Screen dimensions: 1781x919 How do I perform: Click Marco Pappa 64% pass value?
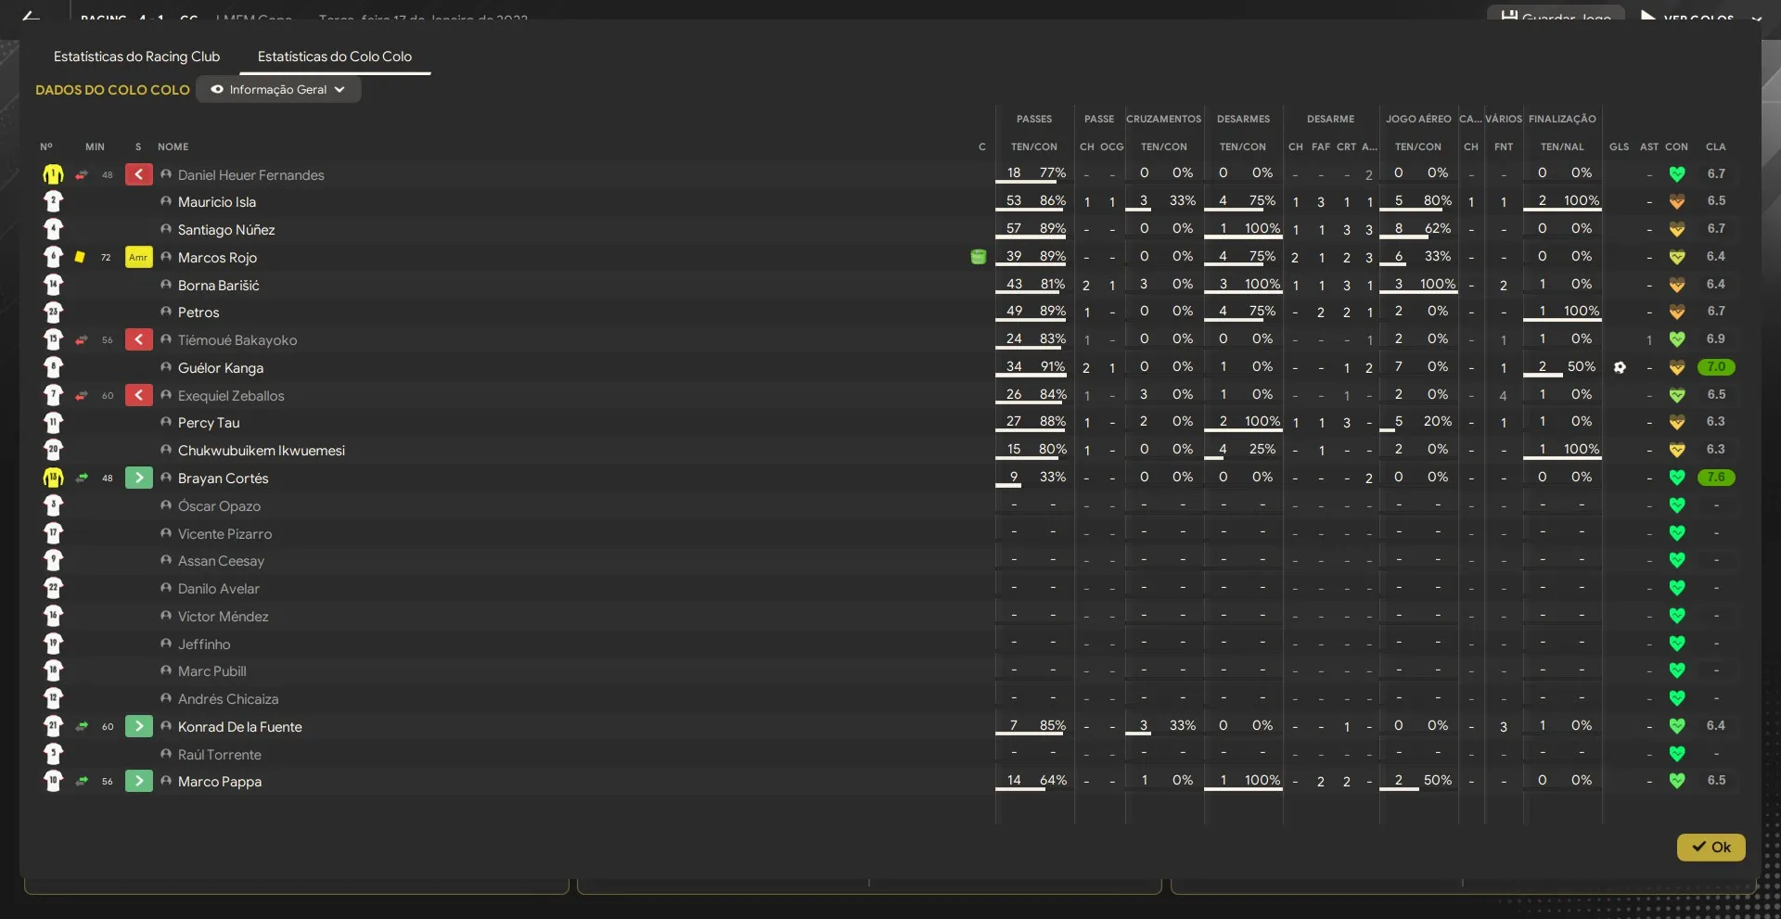(1054, 781)
